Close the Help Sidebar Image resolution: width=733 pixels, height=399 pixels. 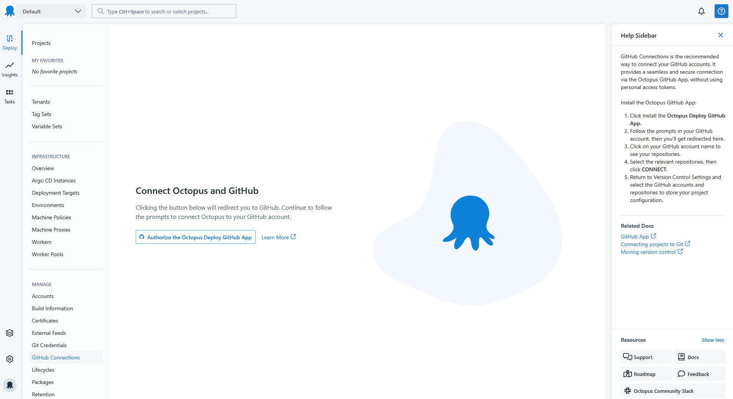721,35
